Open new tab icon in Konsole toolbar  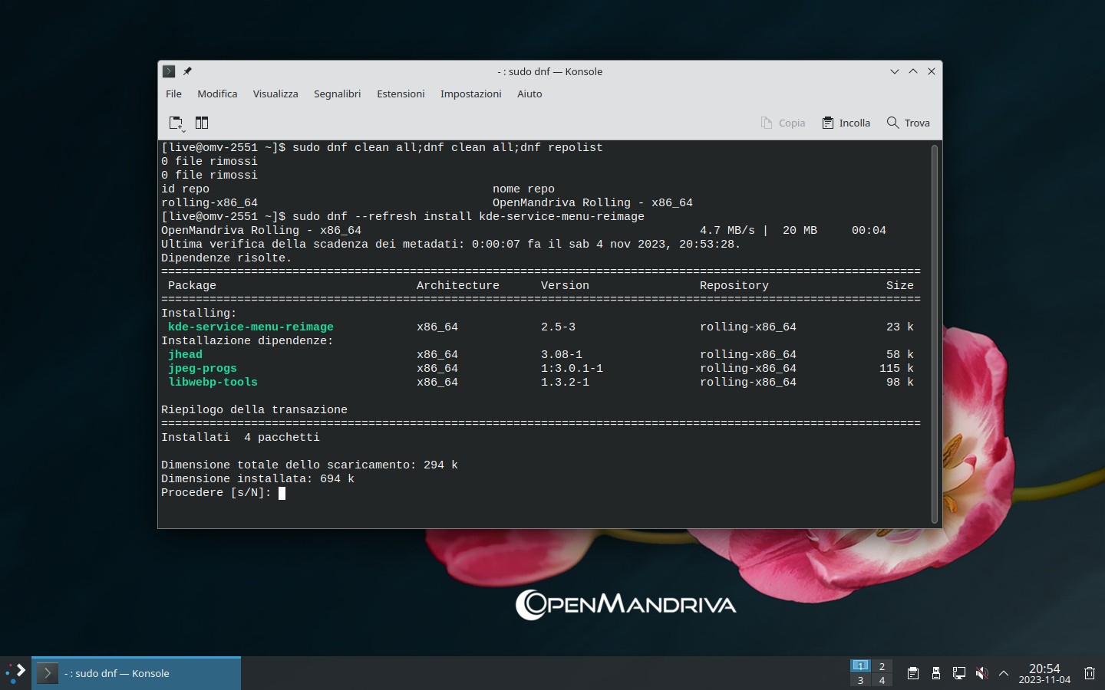point(176,123)
